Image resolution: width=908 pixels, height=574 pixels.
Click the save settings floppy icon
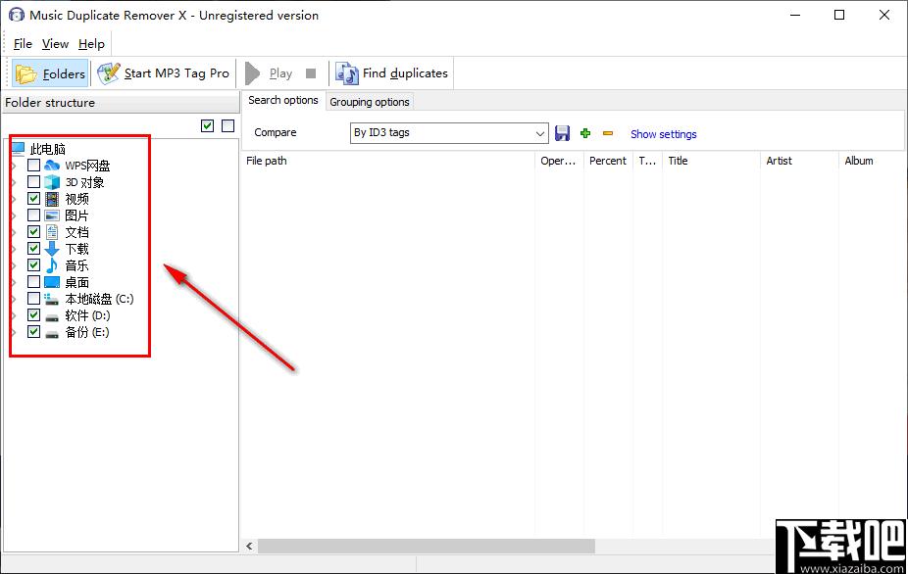coord(562,133)
